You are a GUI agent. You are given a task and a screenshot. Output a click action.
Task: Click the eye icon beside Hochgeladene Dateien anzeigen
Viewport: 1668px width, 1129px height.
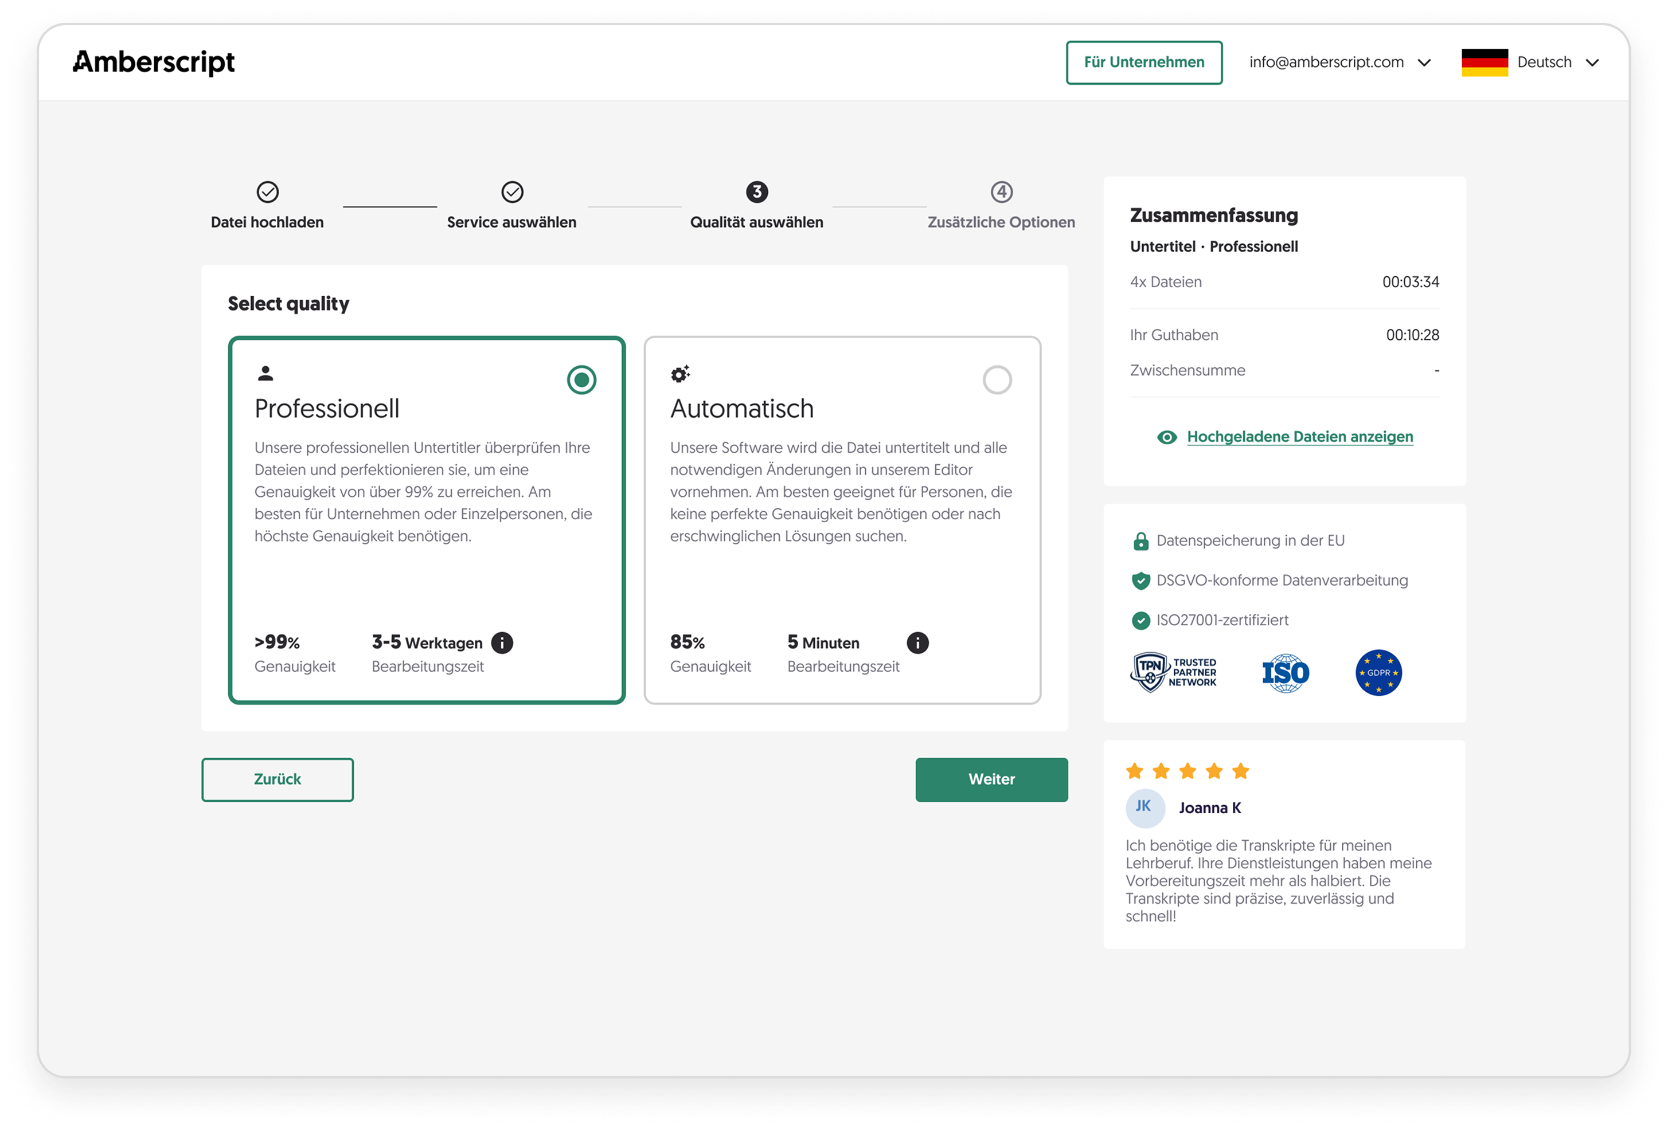point(1167,436)
